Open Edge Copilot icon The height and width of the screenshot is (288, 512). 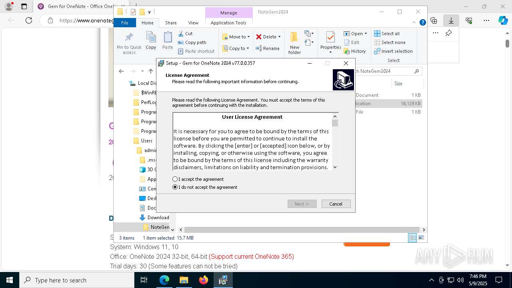pyautogui.click(x=503, y=20)
